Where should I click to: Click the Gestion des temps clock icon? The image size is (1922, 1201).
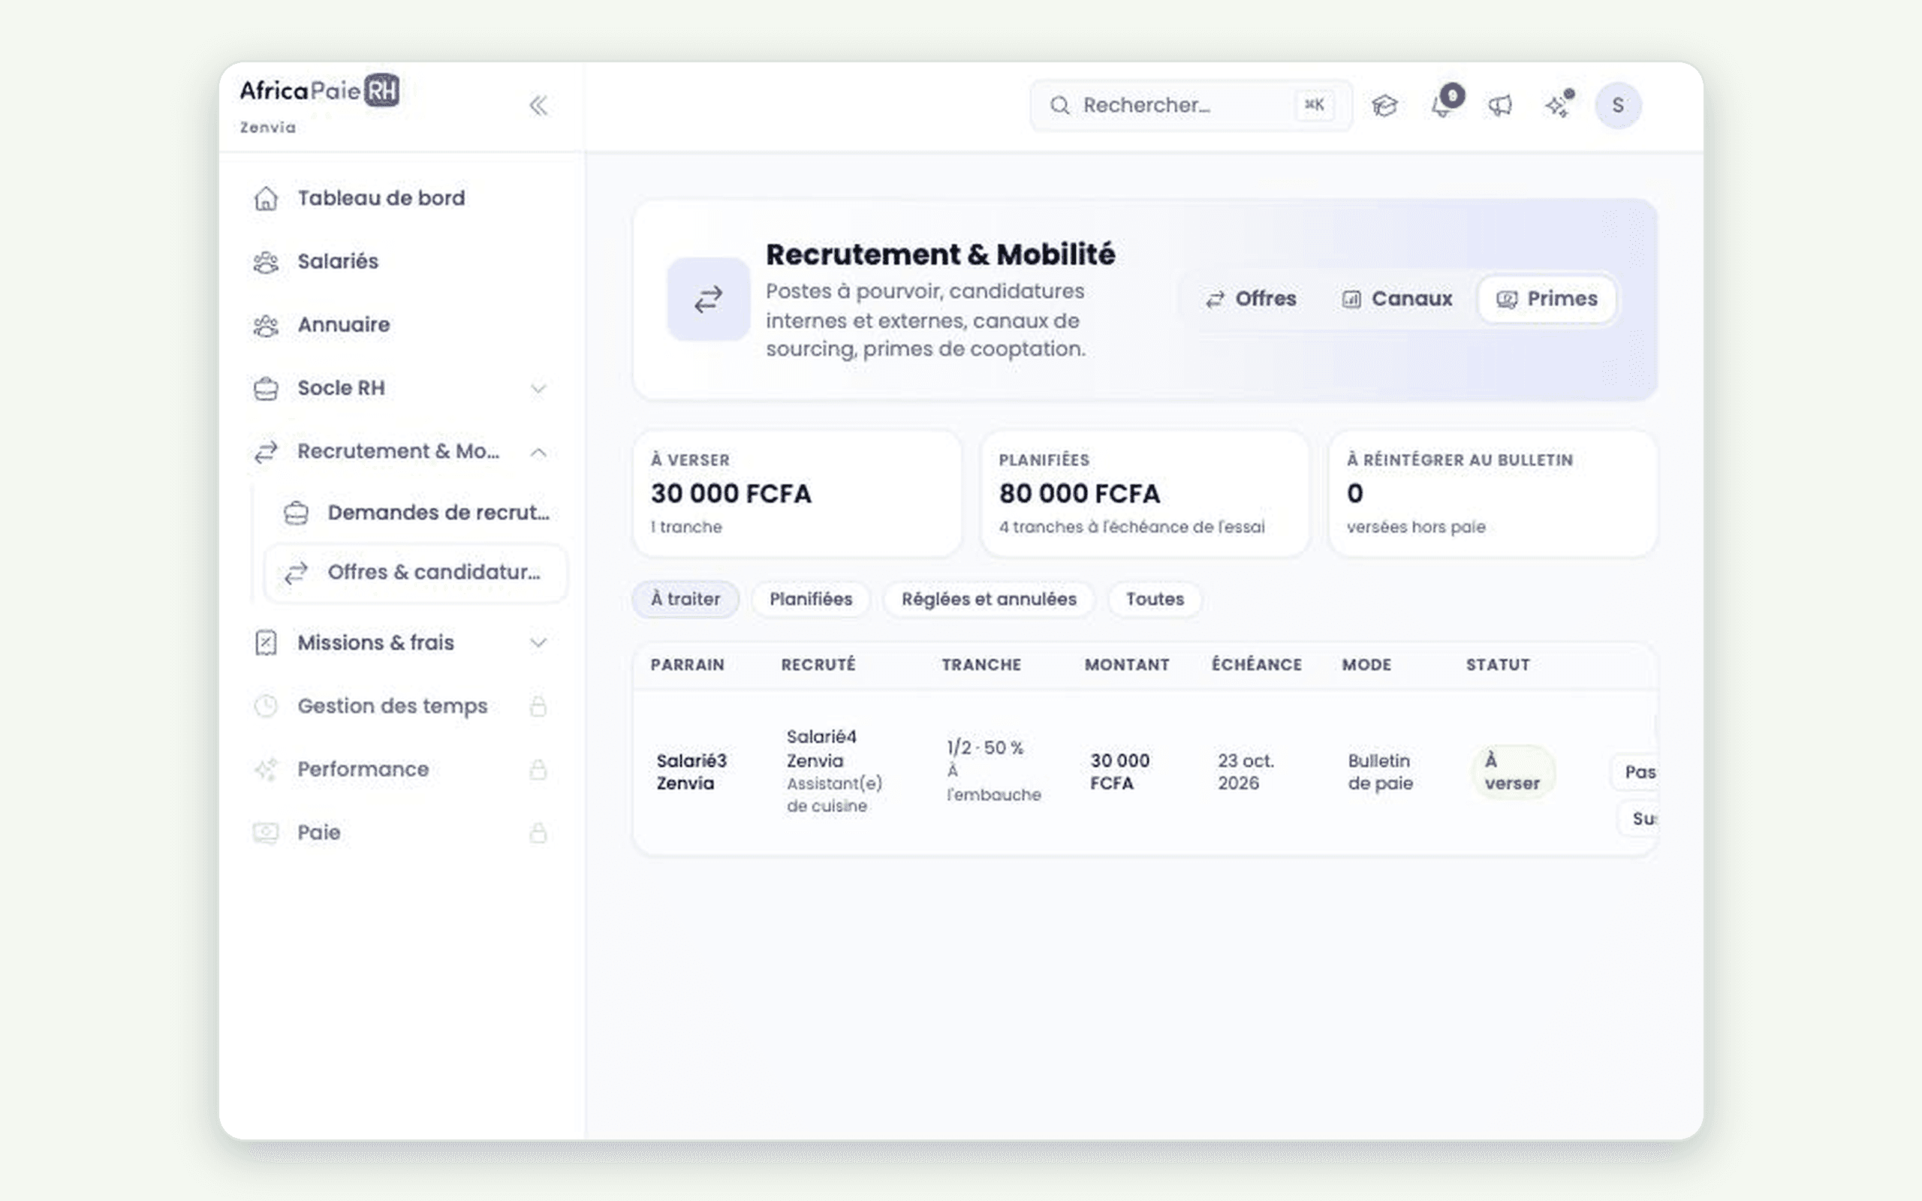(266, 706)
